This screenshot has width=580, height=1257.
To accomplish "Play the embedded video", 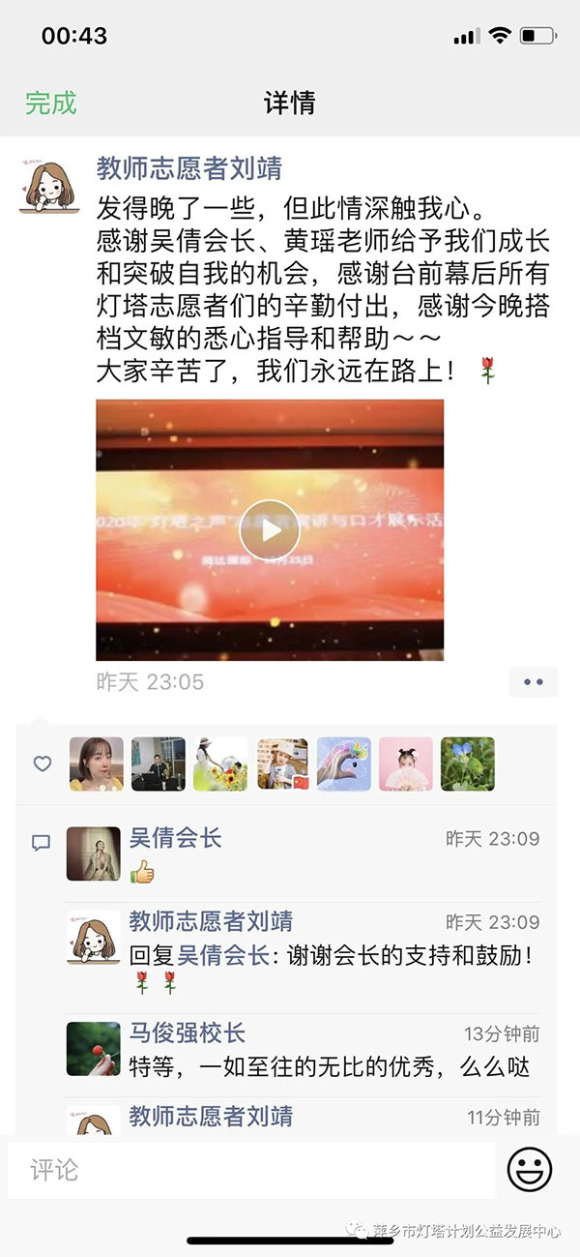I will click(270, 529).
